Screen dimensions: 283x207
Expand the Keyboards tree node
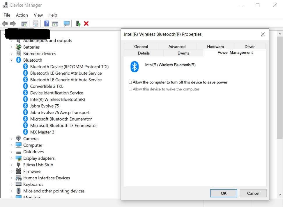tap(12, 185)
